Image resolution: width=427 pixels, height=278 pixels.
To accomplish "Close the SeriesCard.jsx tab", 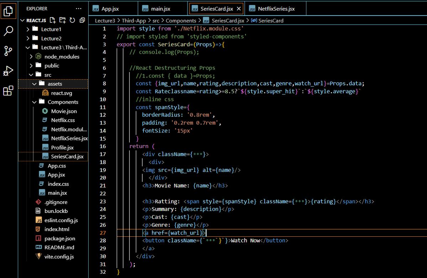I will 239,9.
